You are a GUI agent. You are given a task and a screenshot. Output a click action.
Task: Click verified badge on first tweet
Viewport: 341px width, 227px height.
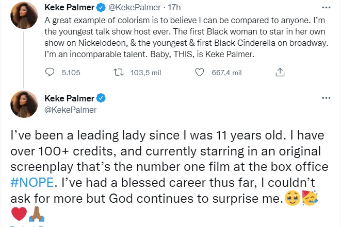click(x=102, y=9)
